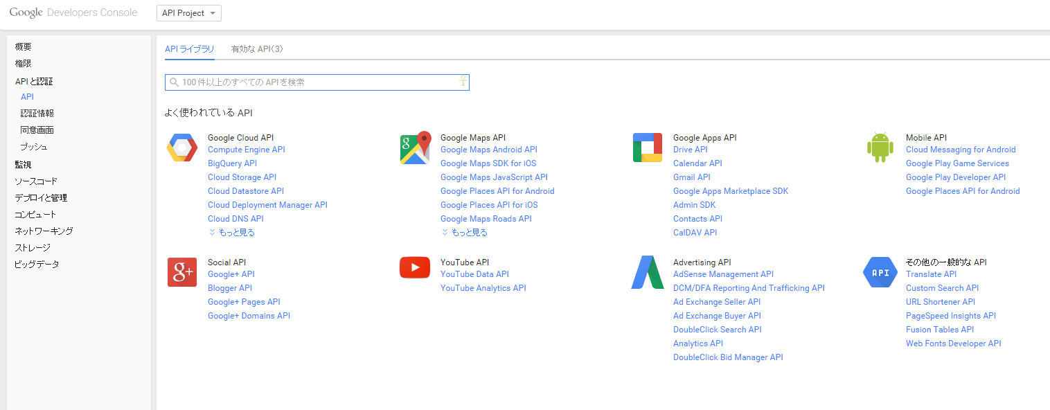Click the Google Maps API pin icon
This screenshot has width=1050, height=410.
[x=416, y=148]
